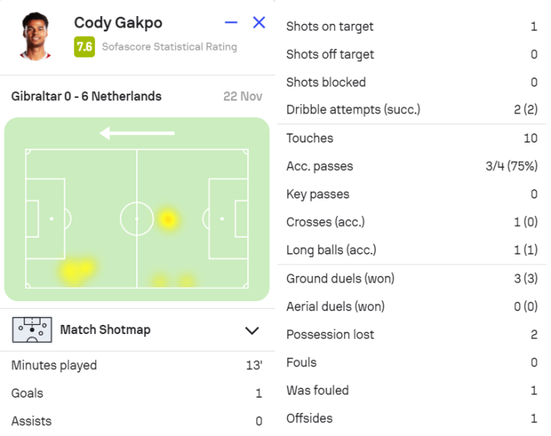Click the heatmap direction arrow
The width and height of the screenshot is (551, 436).
point(137,133)
